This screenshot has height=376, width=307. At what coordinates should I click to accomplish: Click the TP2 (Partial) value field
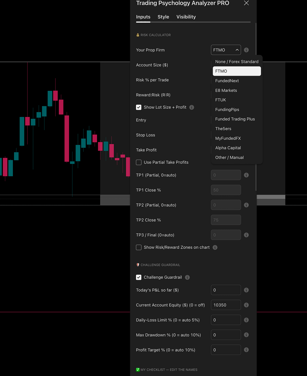226,205
